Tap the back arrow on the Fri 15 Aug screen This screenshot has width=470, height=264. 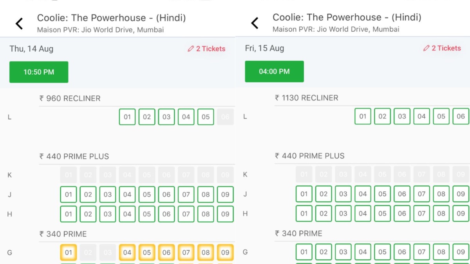coord(254,23)
